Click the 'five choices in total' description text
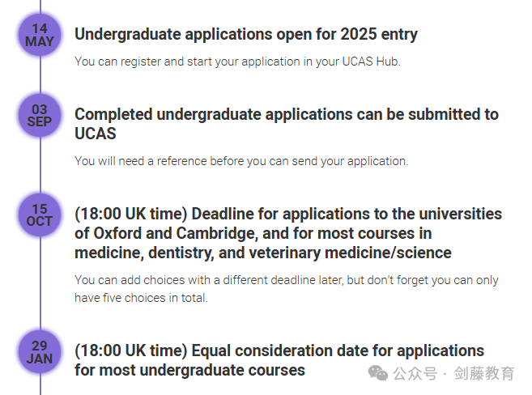 click(x=287, y=289)
